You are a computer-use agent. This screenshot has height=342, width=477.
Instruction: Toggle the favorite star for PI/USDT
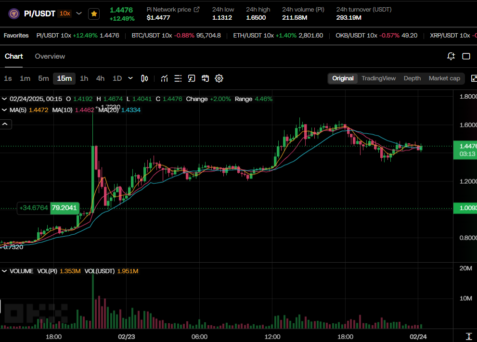click(x=94, y=13)
